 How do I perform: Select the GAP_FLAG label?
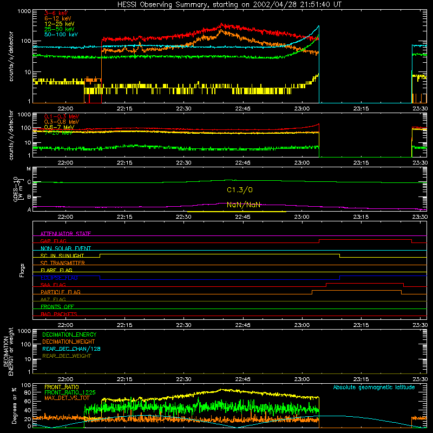pos(53,241)
